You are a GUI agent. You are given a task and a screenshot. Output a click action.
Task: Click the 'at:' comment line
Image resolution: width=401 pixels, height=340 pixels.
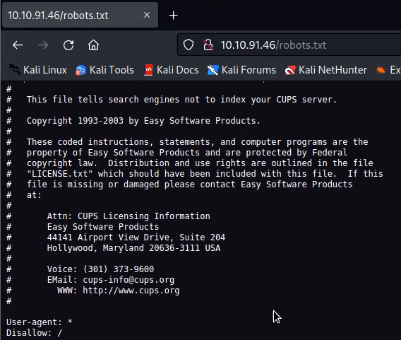point(34,195)
